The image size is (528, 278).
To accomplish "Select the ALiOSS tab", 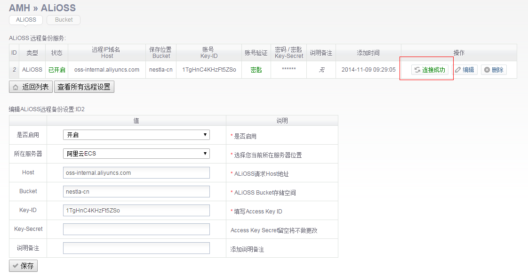I will coord(26,20).
